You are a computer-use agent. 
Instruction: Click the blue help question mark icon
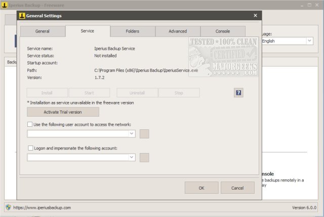(238, 93)
